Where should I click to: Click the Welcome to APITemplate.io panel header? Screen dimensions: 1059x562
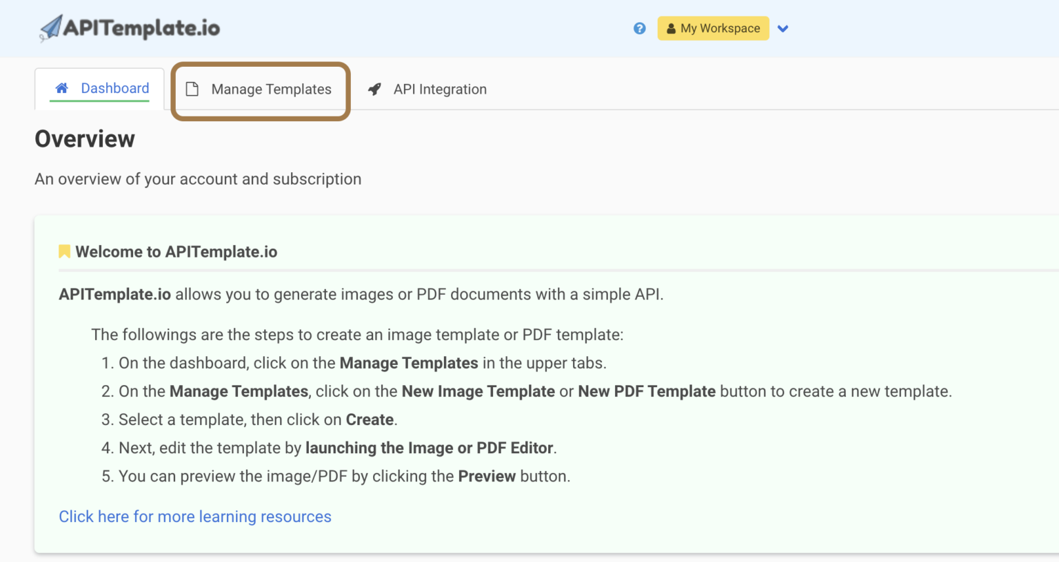click(176, 251)
